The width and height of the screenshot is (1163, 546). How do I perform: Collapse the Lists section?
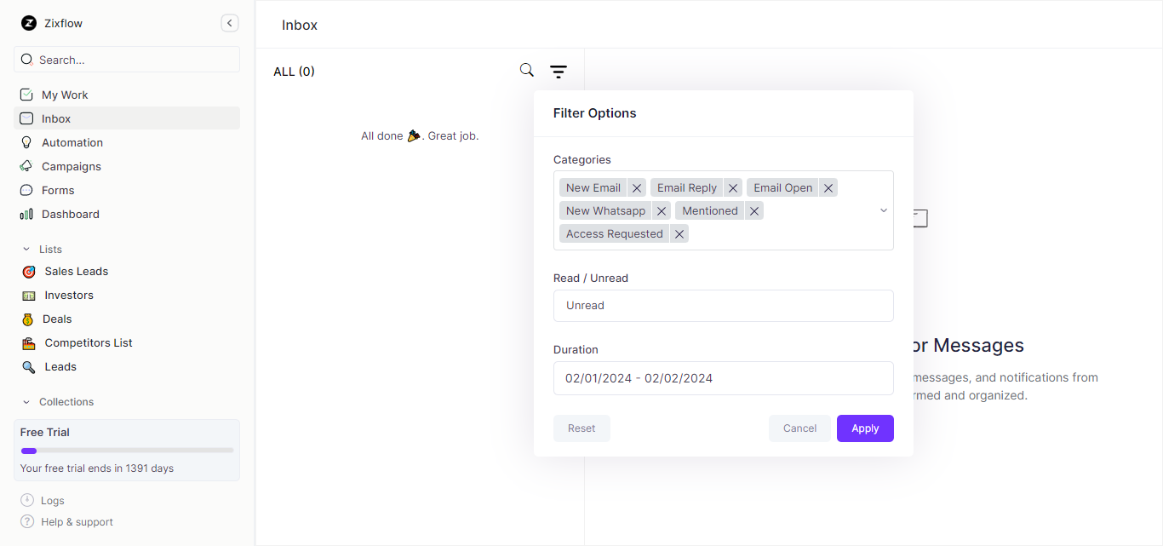point(27,249)
